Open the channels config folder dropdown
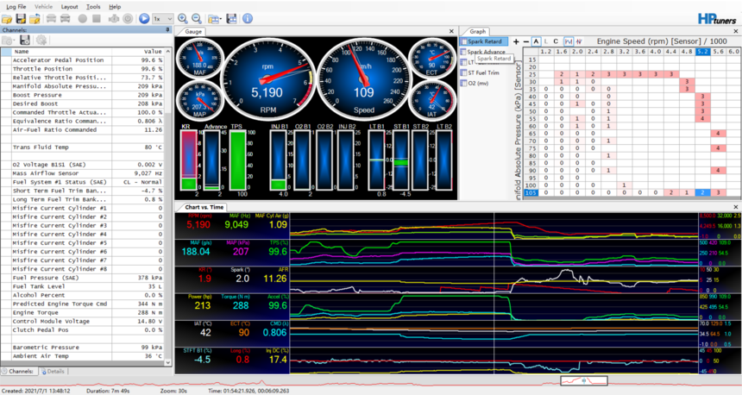The width and height of the screenshot is (742, 395). click(x=9, y=41)
